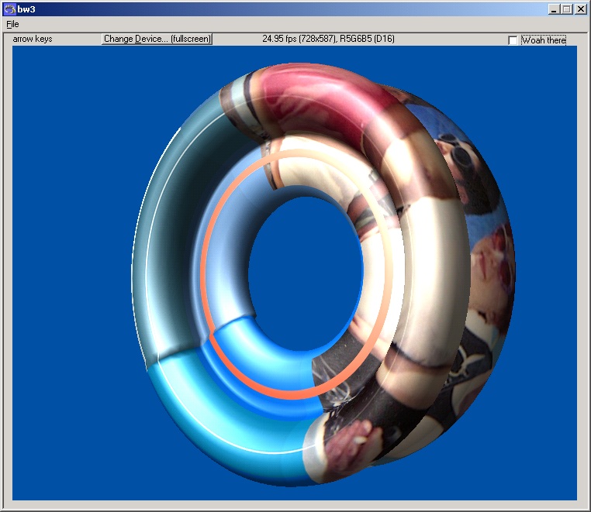The image size is (591, 512).
Task: Click the bw3 title bar text
Action: (26, 9)
